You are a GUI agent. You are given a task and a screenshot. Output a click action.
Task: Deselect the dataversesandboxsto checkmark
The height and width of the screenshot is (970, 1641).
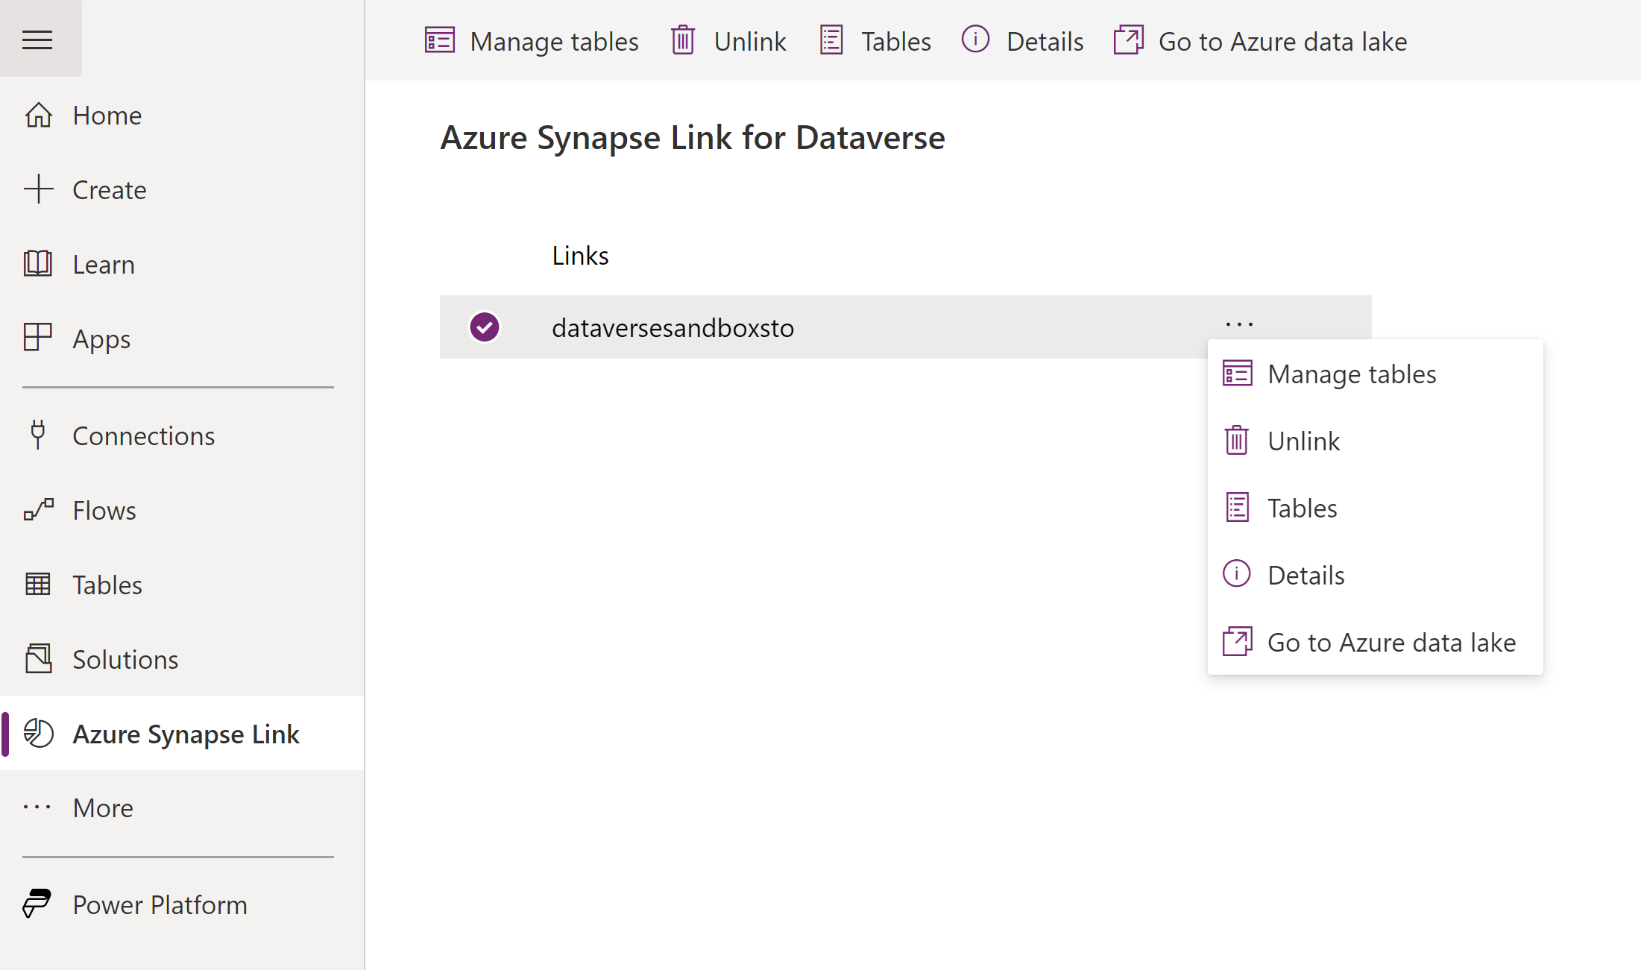[485, 327]
